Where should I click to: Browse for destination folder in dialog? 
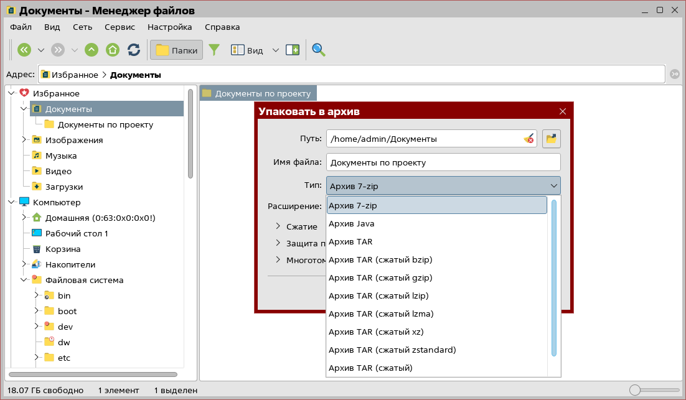click(552, 139)
